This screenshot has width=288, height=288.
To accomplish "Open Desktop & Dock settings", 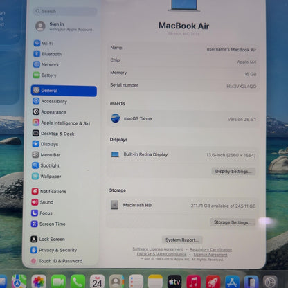I will tap(53, 134).
